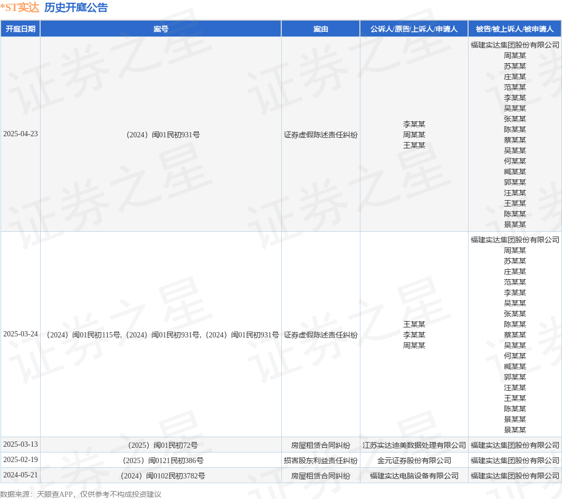Click 房屋租赁合同纠纷 in the 2025-03-13 row
Viewport: 562px width, 499px height.
tap(320, 446)
